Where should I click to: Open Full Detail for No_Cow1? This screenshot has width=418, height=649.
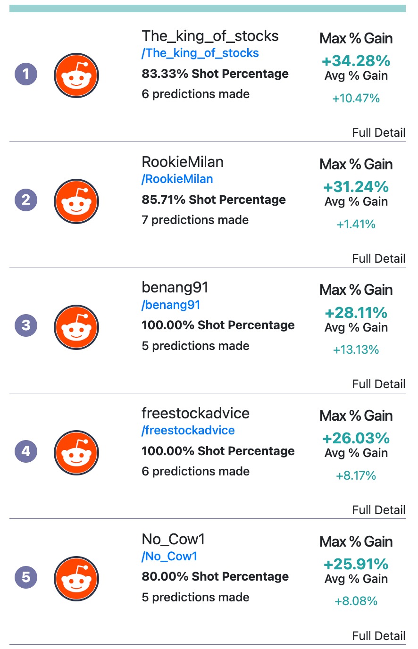[379, 636]
